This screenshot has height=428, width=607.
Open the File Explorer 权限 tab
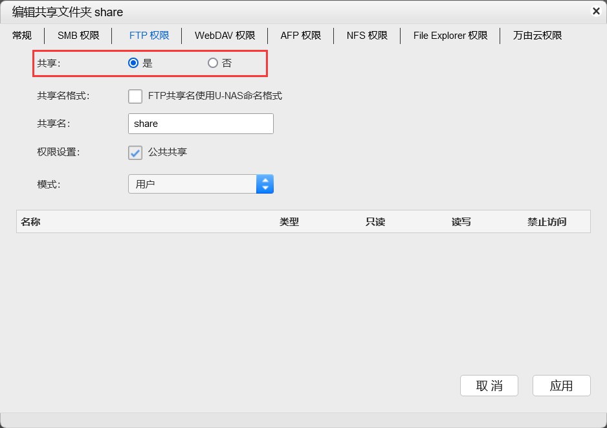pos(450,36)
